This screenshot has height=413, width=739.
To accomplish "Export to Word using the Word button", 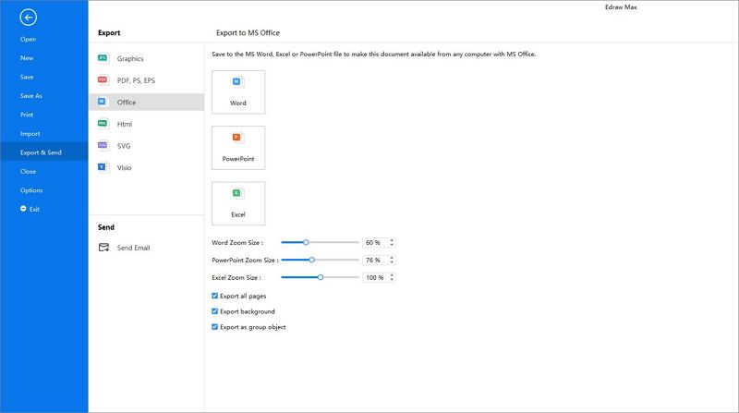I will tap(238, 92).
